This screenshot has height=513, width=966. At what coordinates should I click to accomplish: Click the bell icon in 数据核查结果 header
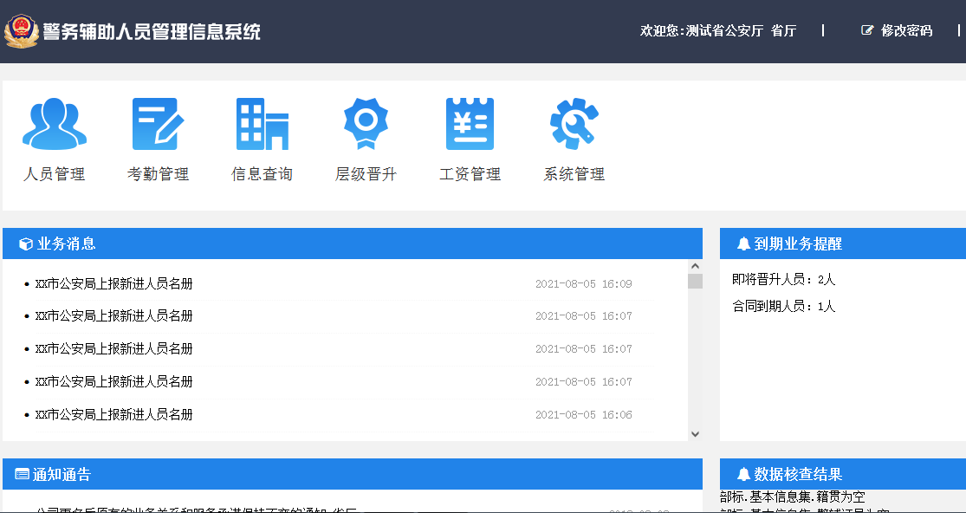click(x=743, y=475)
